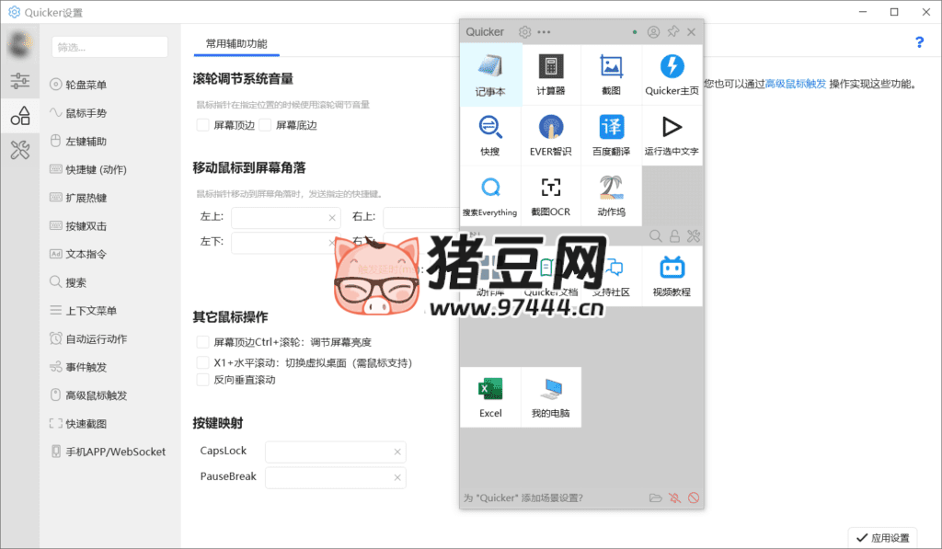Open the 视频教程 video tutorial icon
This screenshot has width=942, height=549.
pyautogui.click(x=672, y=276)
